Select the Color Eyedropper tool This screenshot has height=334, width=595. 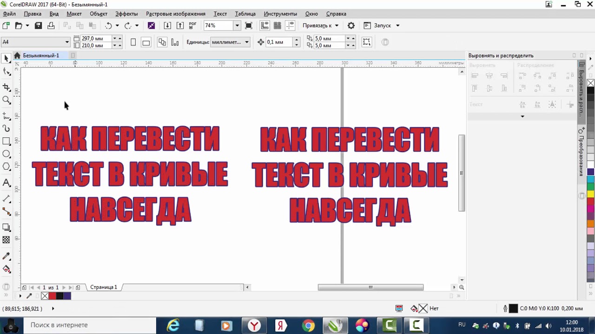(7, 256)
